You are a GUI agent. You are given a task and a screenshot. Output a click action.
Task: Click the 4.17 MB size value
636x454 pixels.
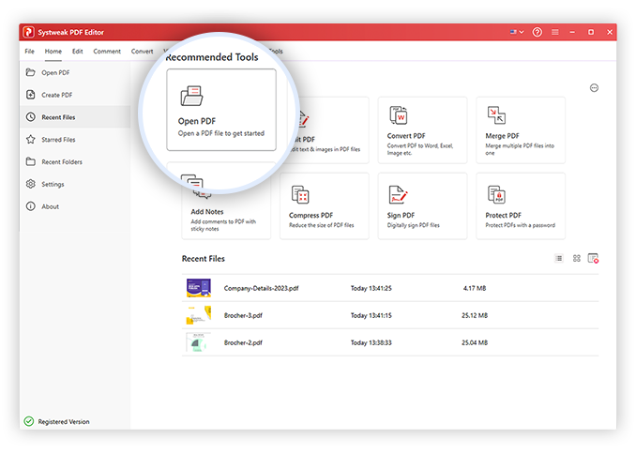[475, 289]
